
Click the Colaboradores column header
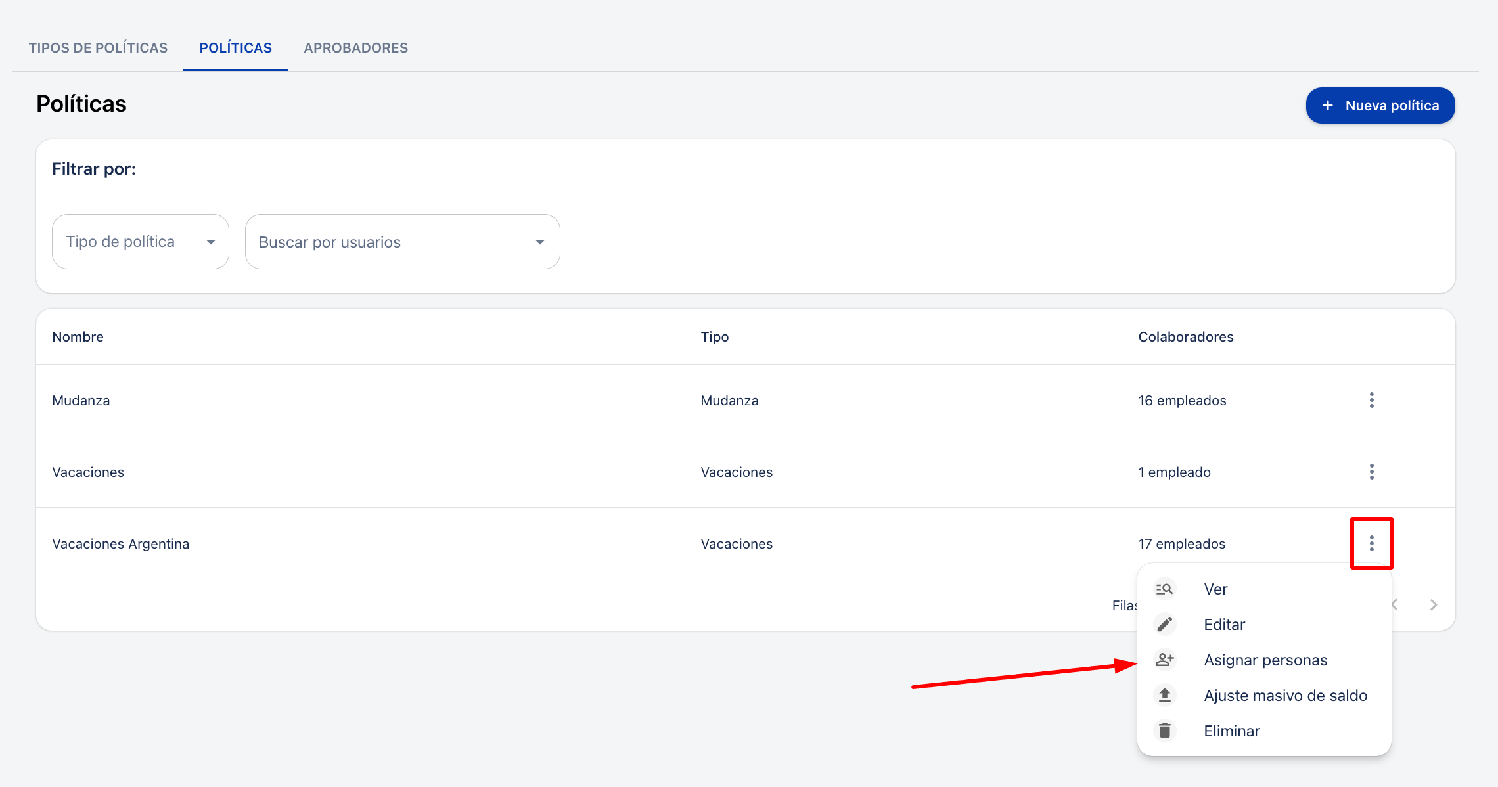point(1185,337)
